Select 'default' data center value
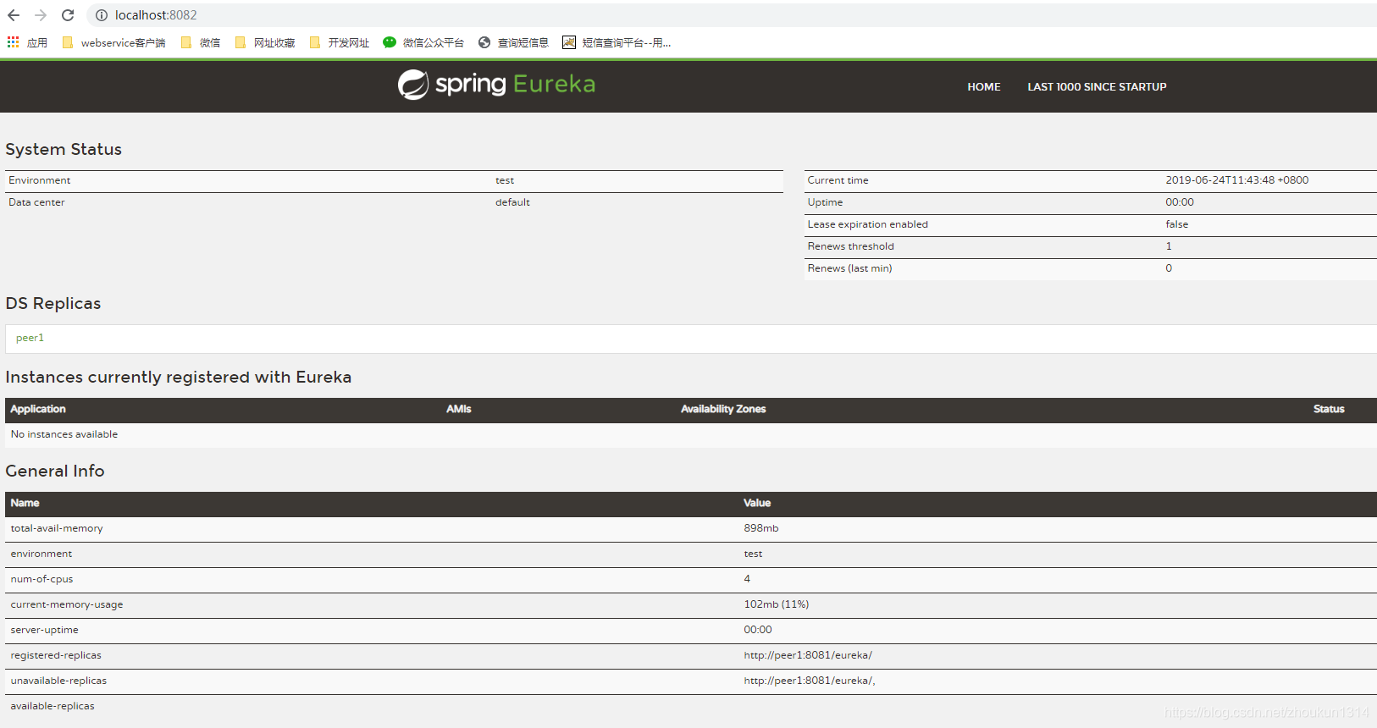This screenshot has height=728, width=1377. click(512, 202)
